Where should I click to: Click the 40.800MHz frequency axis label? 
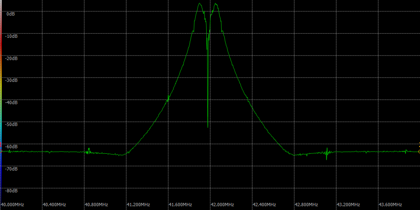point(96,205)
